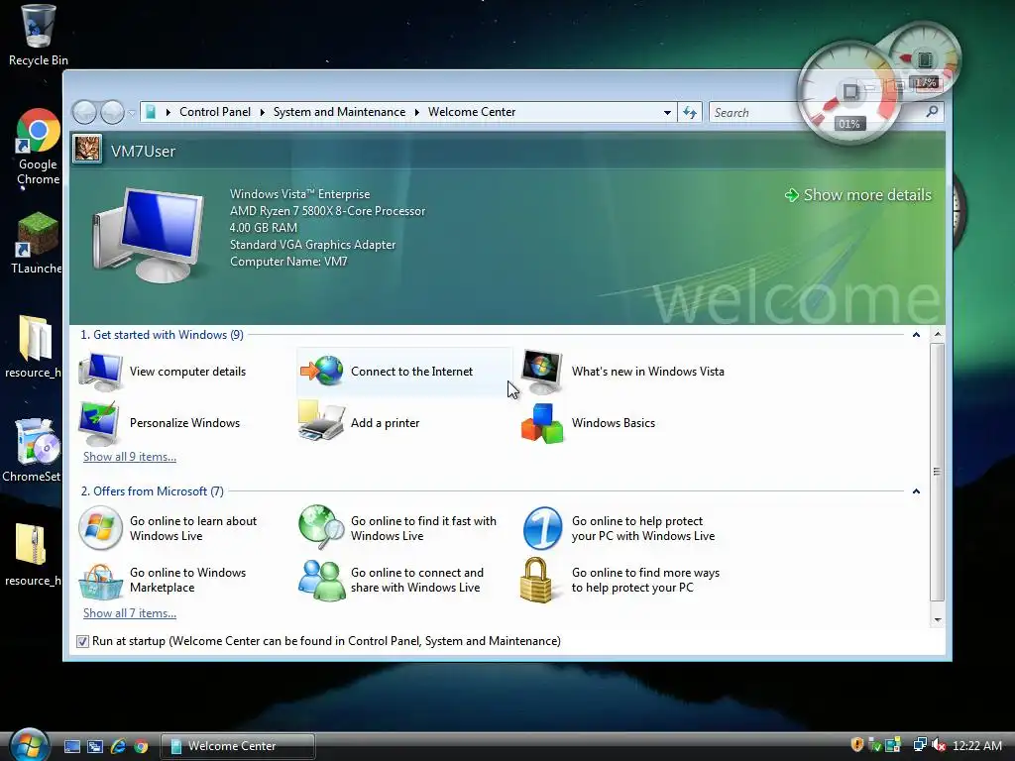Click the Forward navigation button
Screen dimensions: 1015x761
113,113
